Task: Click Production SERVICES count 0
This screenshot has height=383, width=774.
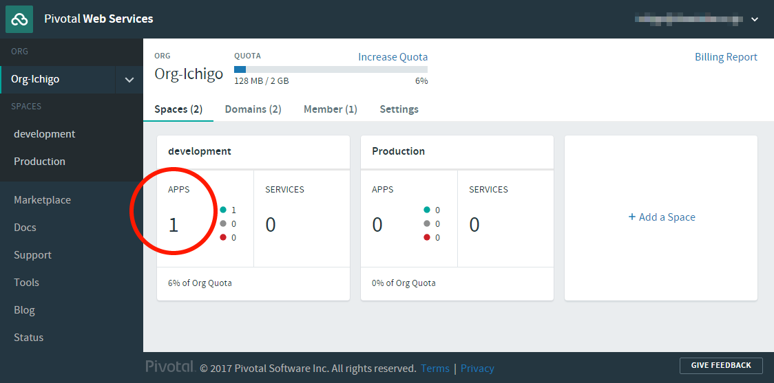Action: (x=474, y=225)
